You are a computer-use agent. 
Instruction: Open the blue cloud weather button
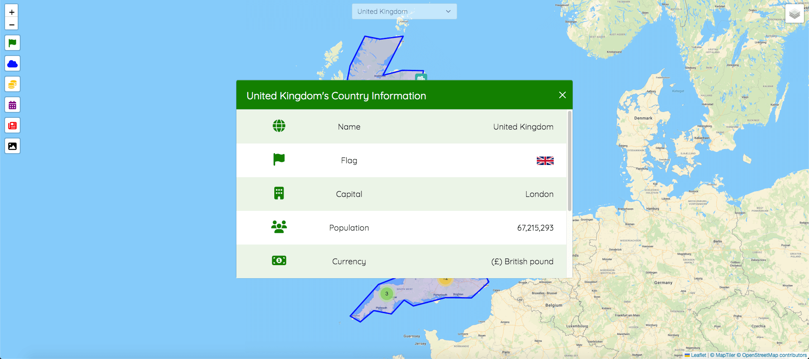(13, 64)
